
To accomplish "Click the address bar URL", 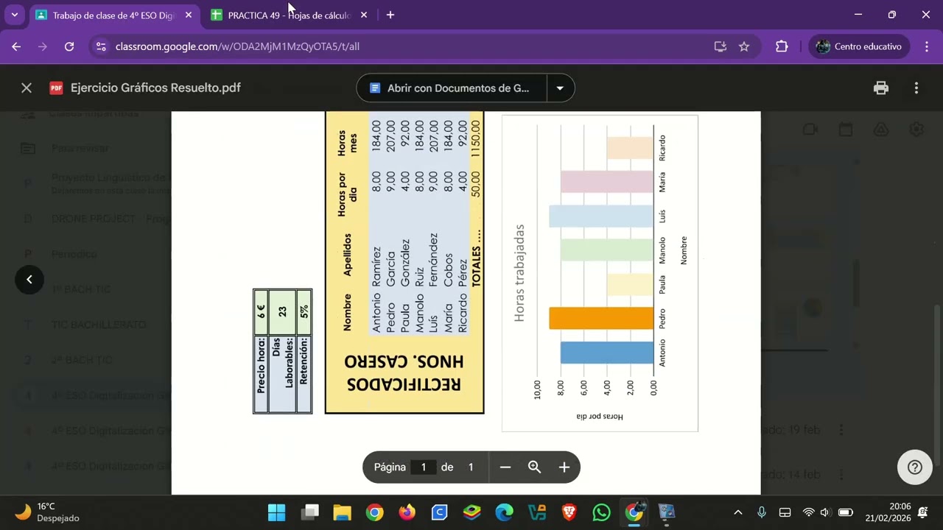I will 237,46.
